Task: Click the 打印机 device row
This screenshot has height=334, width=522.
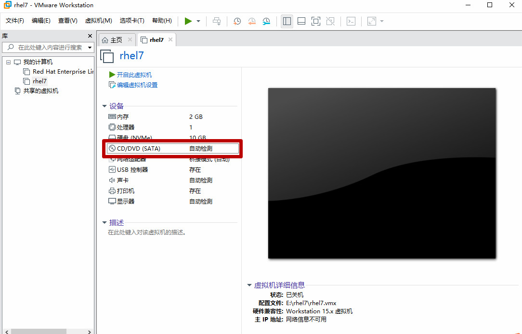Action: (172, 191)
